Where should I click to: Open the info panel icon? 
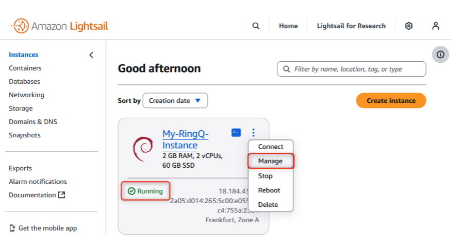(440, 55)
